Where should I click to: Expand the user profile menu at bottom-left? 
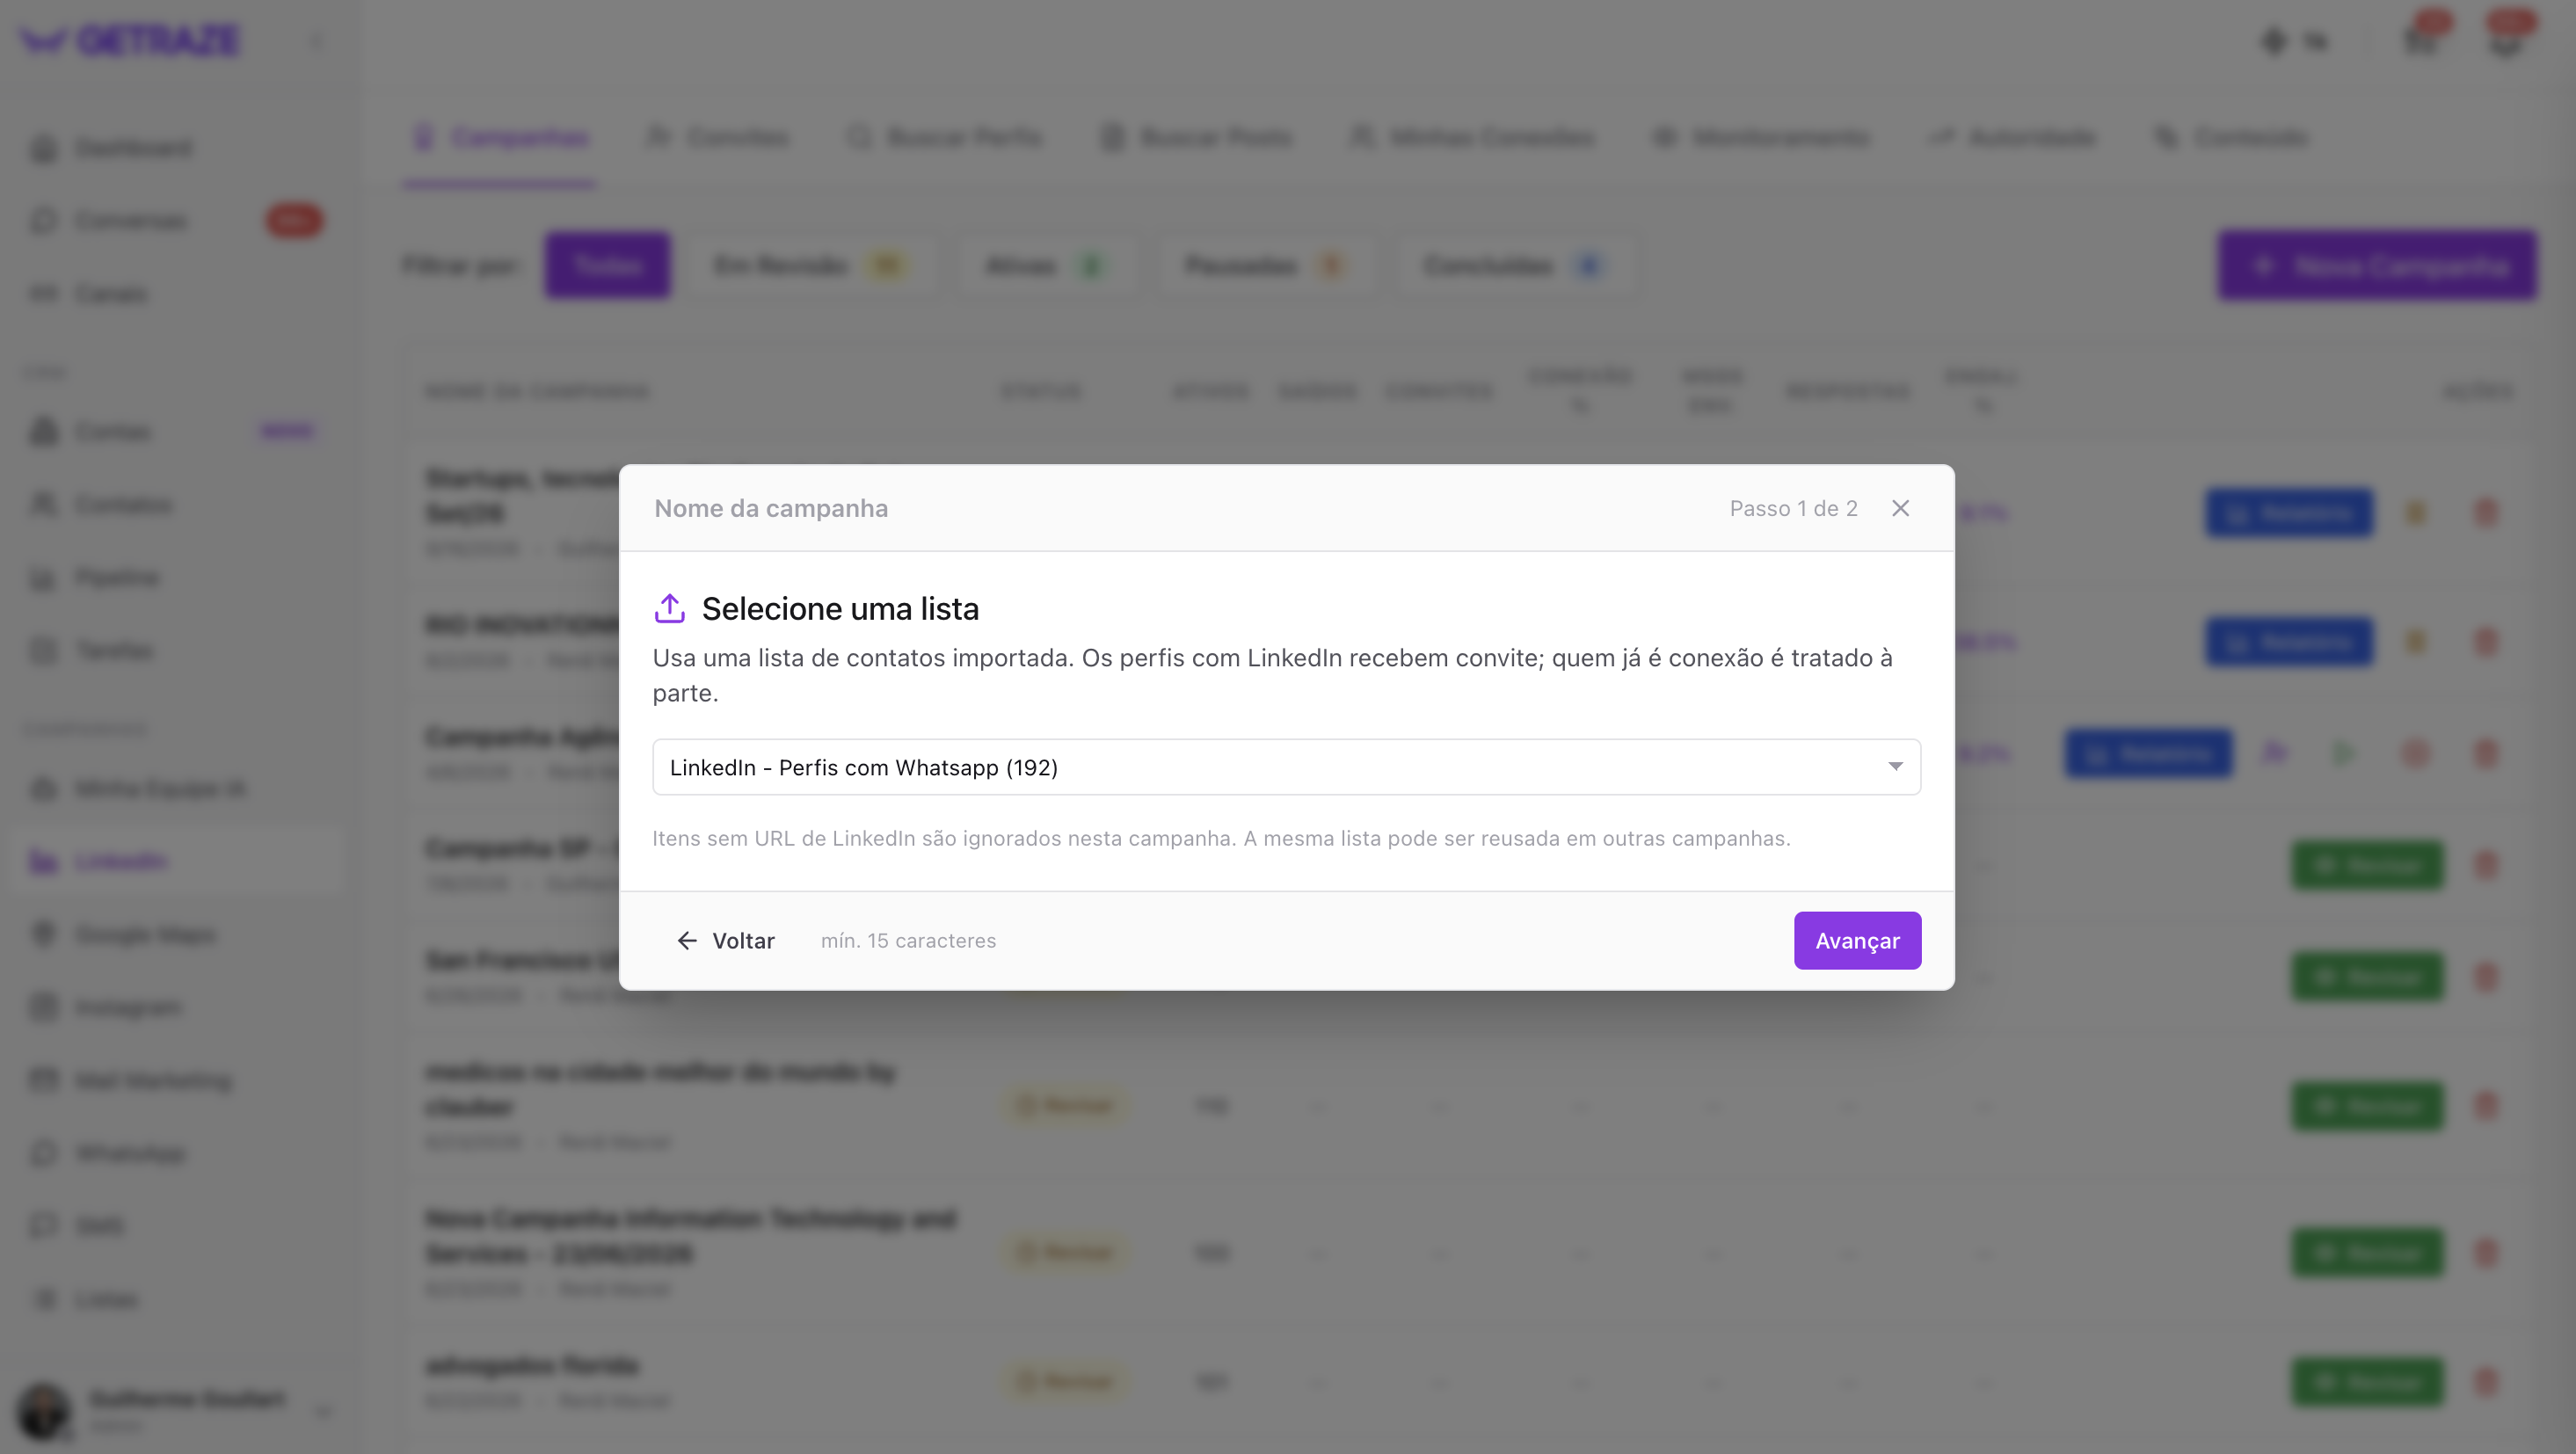pyautogui.click(x=322, y=1410)
